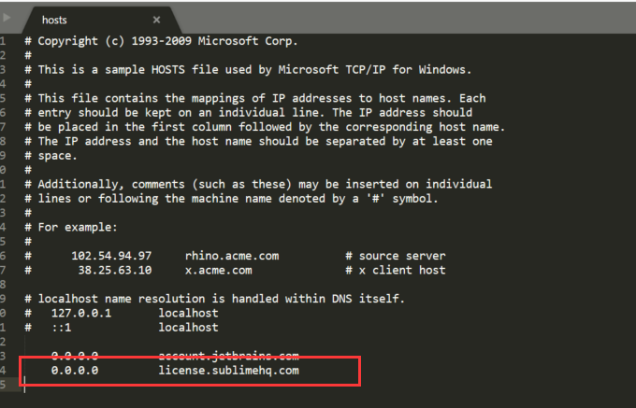Click the ::1 IPv6 loopback address
The height and width of the screenshot is (408, 636).
(x=63, y=328)
